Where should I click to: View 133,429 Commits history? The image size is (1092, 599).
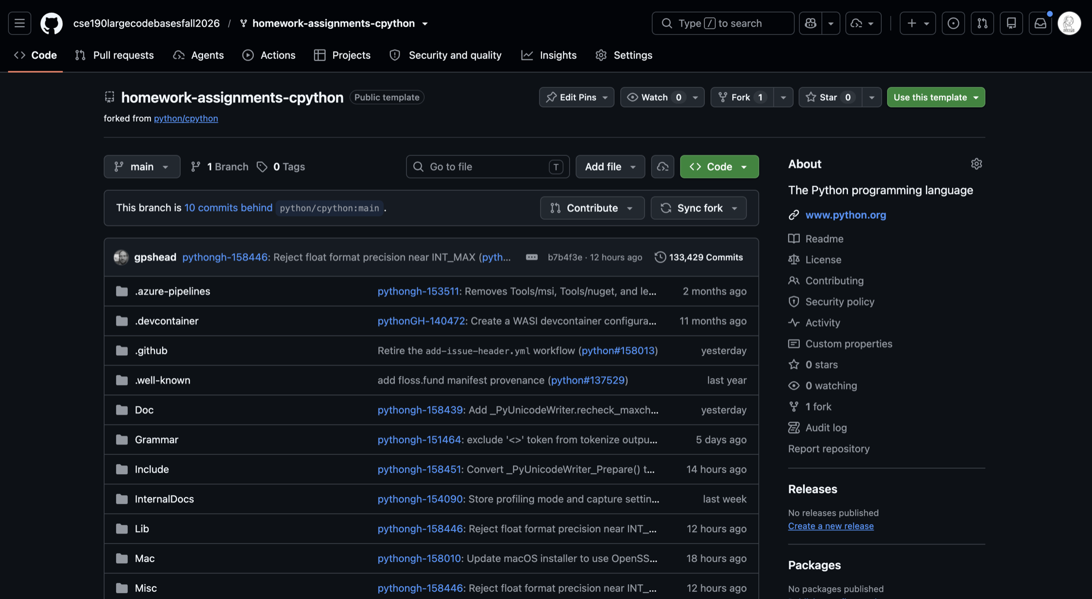pos(699,257)
